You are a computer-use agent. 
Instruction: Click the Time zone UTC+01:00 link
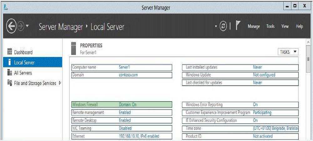click(x=276, y=128)
